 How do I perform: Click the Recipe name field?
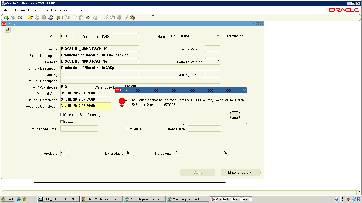(x=100, y=49)
